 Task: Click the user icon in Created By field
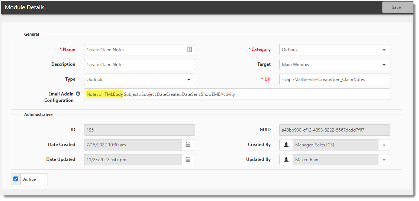click(286, 145)
